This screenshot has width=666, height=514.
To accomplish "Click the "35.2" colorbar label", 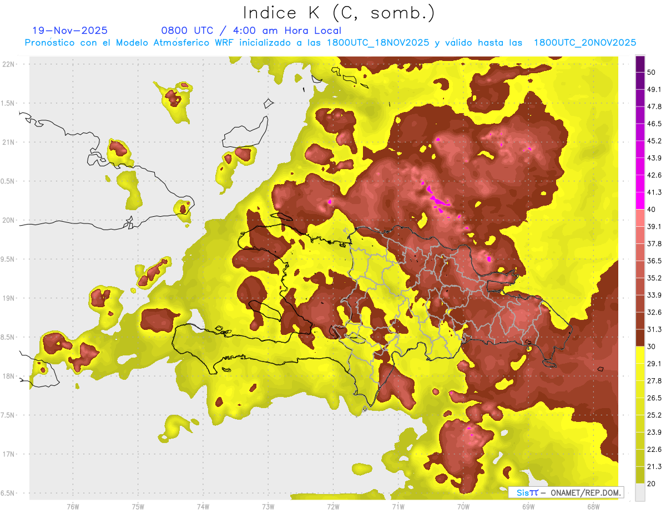I will pos(654,278).
